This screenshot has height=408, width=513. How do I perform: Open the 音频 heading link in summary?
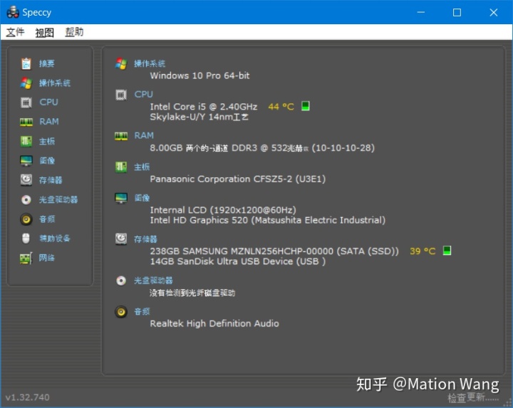[142, 312]
